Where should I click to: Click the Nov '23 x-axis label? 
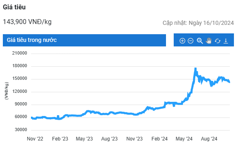tap(135, 139)
